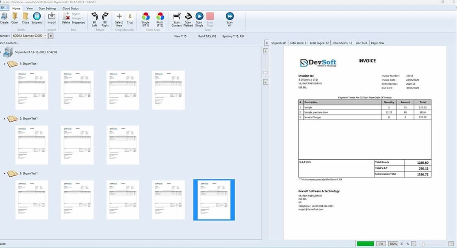This screenshot has width=457, height=248.
Task: Switch to the Scan Settings tab
Action: point(47,8)
